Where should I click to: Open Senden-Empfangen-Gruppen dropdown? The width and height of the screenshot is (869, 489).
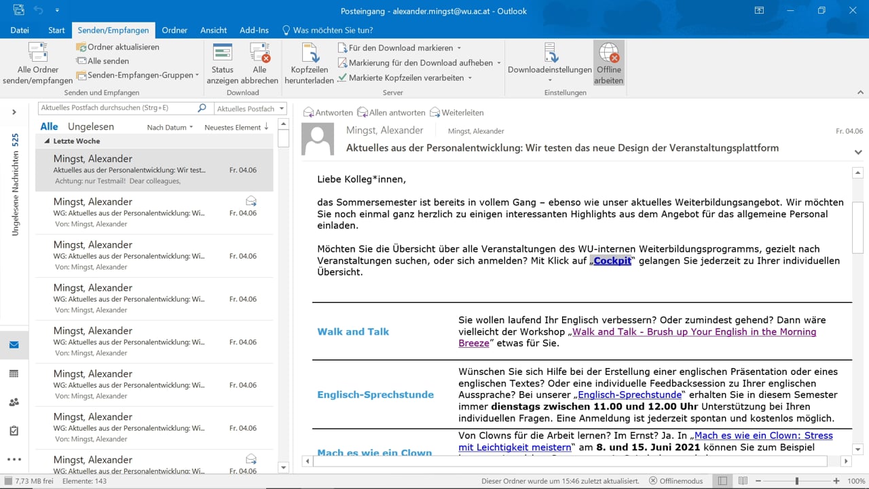138,75
